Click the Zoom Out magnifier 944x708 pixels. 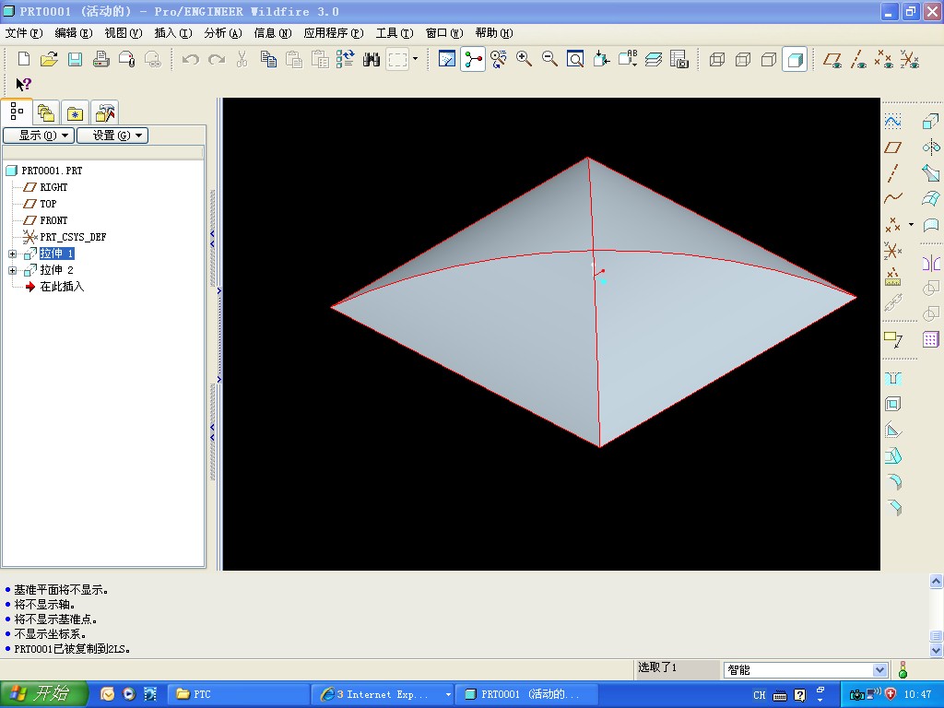click(549, 59)
